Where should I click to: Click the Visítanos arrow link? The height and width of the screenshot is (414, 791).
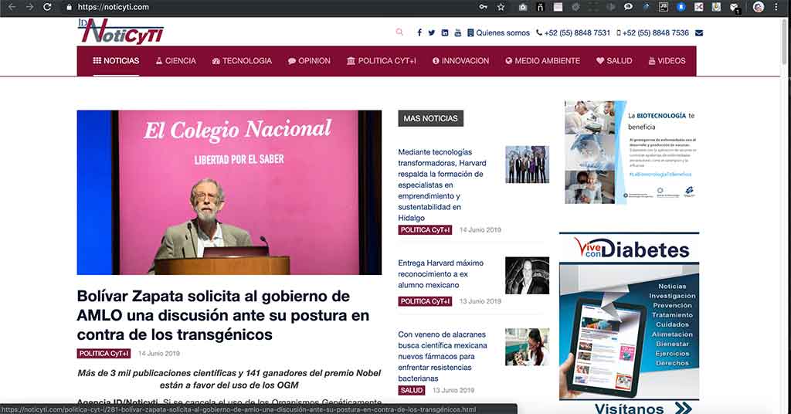(x=643, y=408)
